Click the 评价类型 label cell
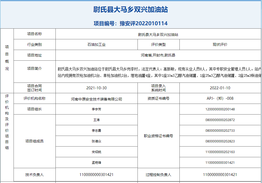This screenshot has width=262, height=183. (x=158, y=45)
